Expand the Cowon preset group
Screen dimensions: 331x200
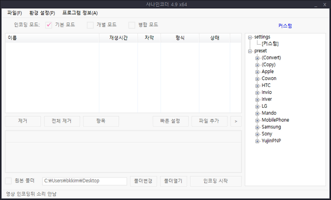click(257, 79)
